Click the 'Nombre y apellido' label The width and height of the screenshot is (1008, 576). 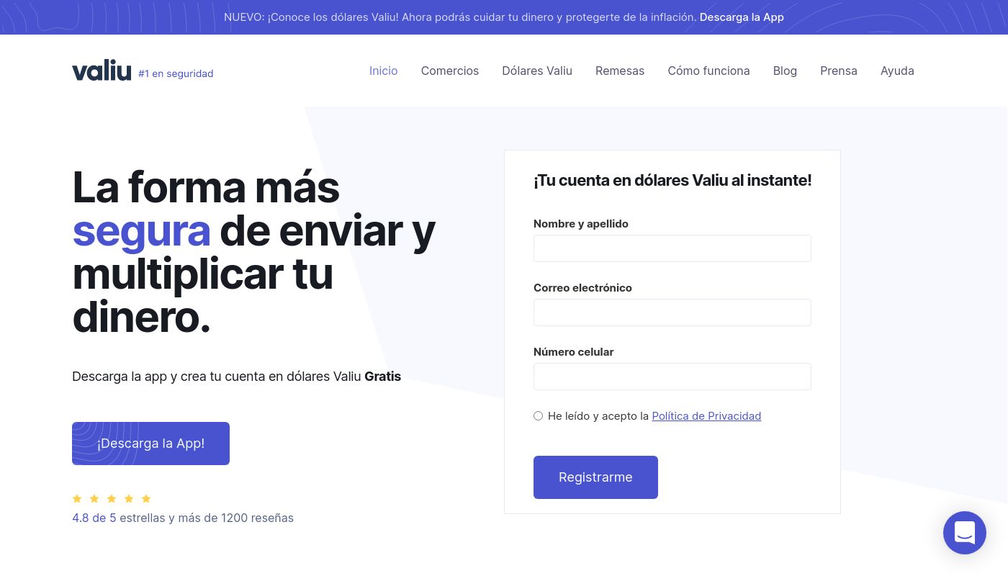tap(581, 224)
